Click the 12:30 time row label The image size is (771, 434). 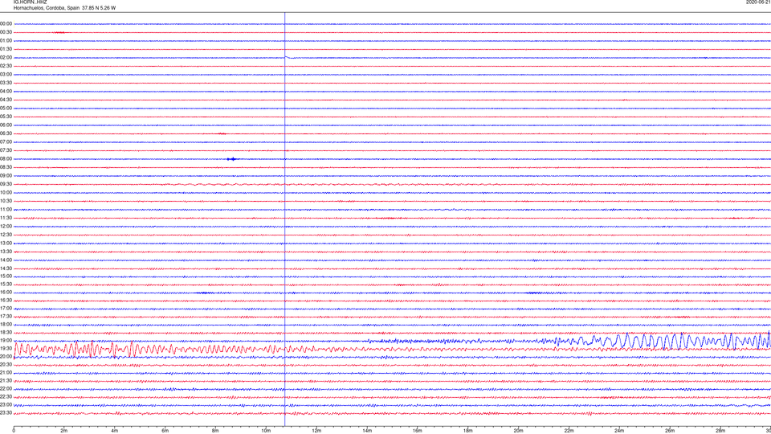[x=6, y=235]
